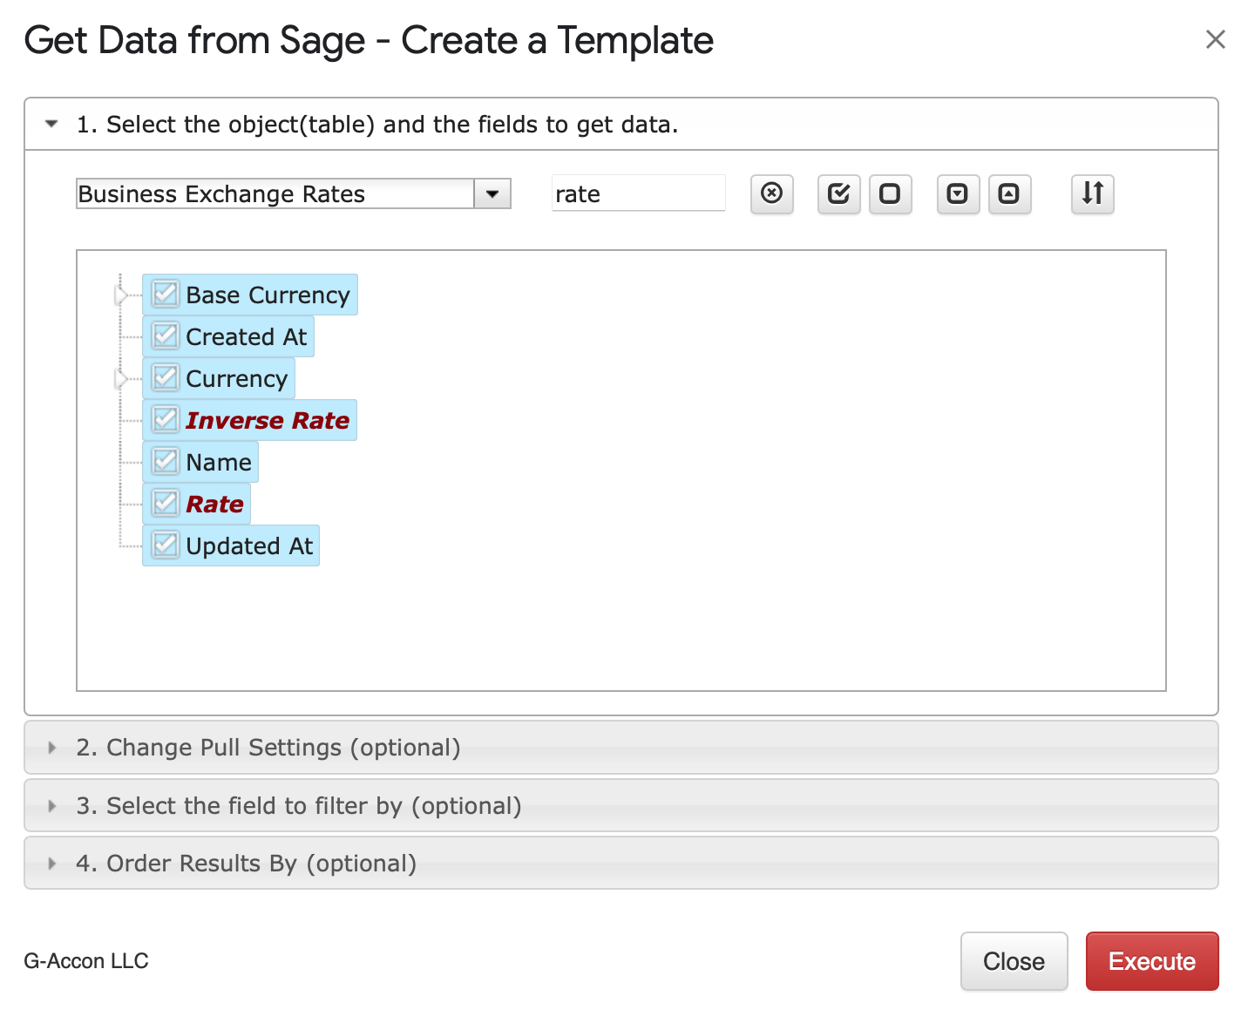Uncheck the Currency field checkbox
The width and height of the screenshot is (1248, 1030).
165,378
